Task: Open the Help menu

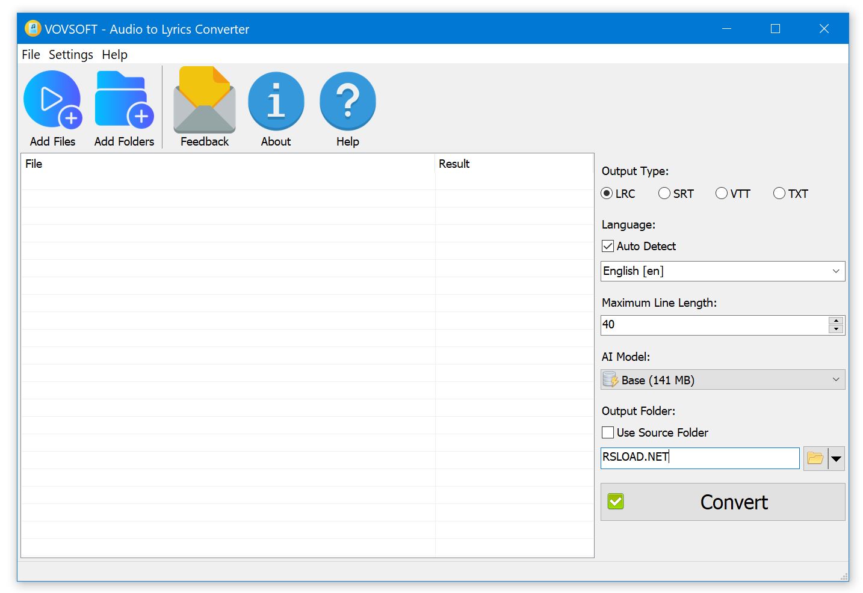Action: (114, 55)
